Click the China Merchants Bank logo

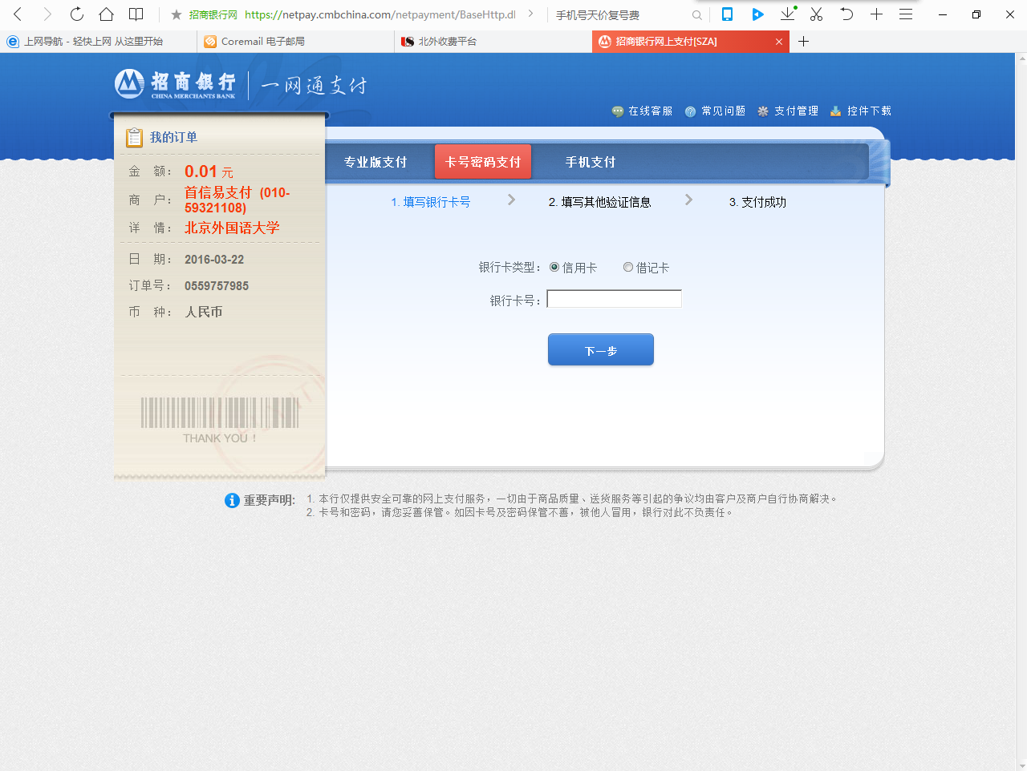coord(175,84)
